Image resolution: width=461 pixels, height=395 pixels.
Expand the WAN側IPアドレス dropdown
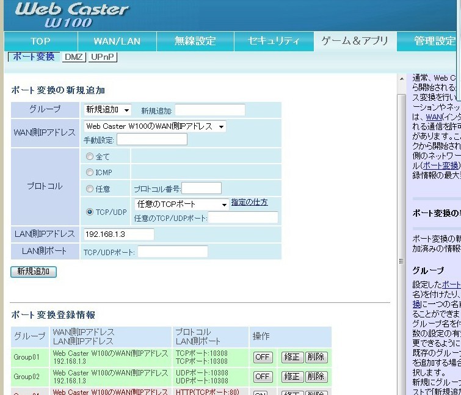click(x=154, y=126)
